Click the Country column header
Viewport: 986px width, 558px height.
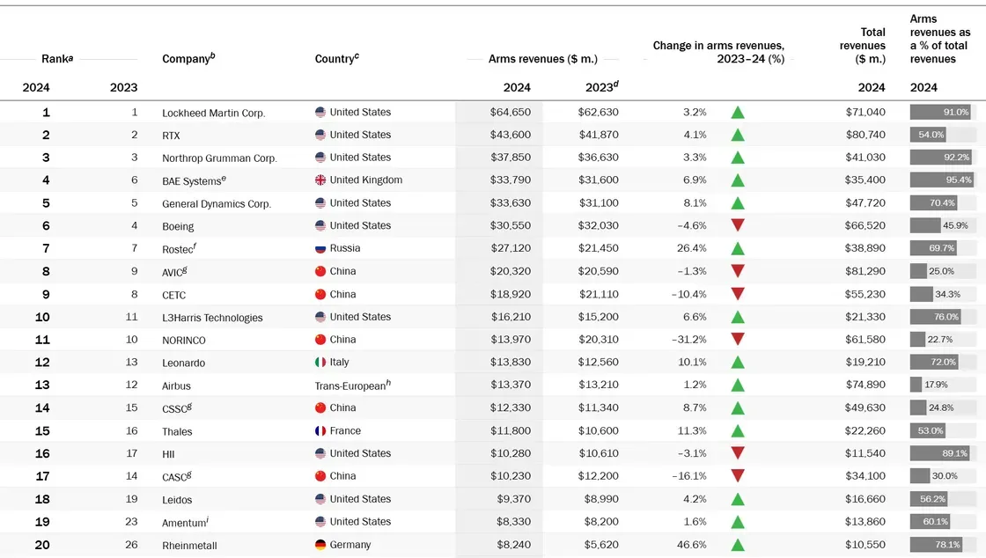coord(337,58)
